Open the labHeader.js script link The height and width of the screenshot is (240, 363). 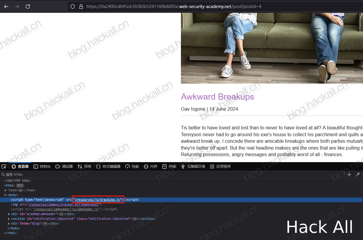[x=66, y=209]
